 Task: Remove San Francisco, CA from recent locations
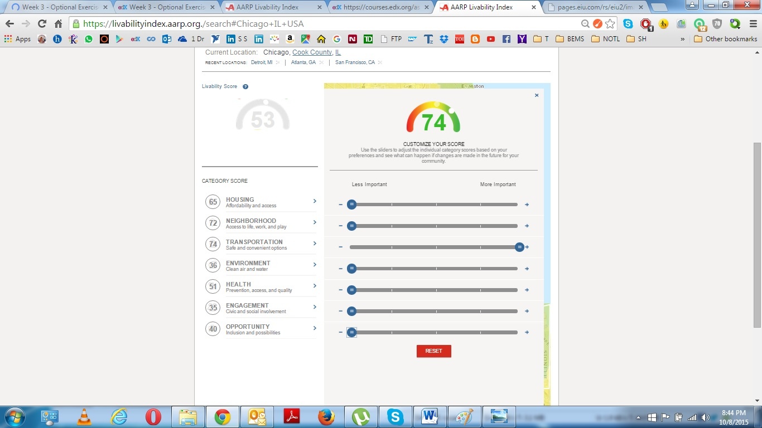(x=380, y=62)
